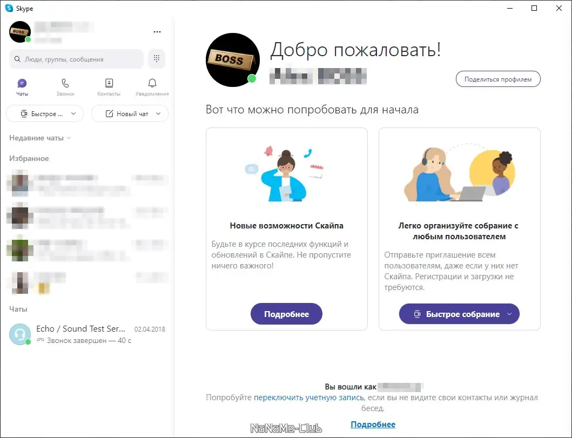Switch to the Уведомления tab
This screenshot has height=438, width=572.
(152, 87)
